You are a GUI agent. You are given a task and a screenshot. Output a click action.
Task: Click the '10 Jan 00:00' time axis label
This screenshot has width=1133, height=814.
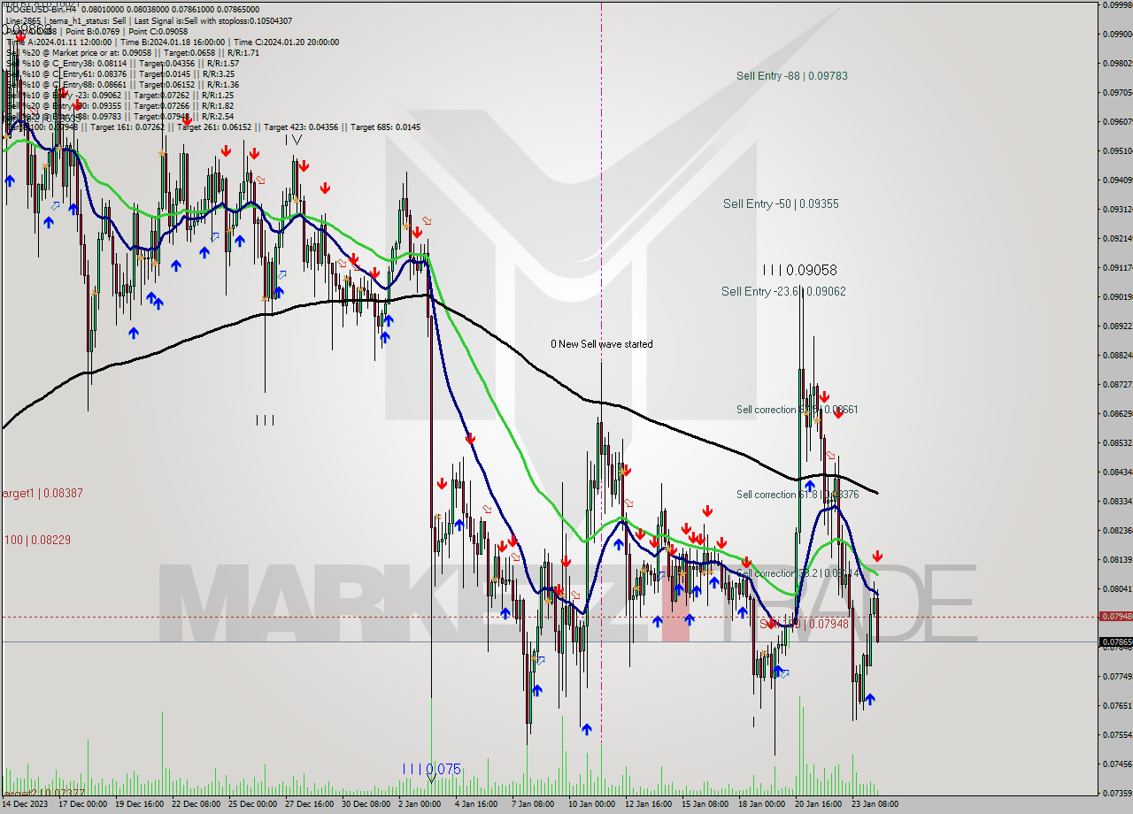click(591, 804)
